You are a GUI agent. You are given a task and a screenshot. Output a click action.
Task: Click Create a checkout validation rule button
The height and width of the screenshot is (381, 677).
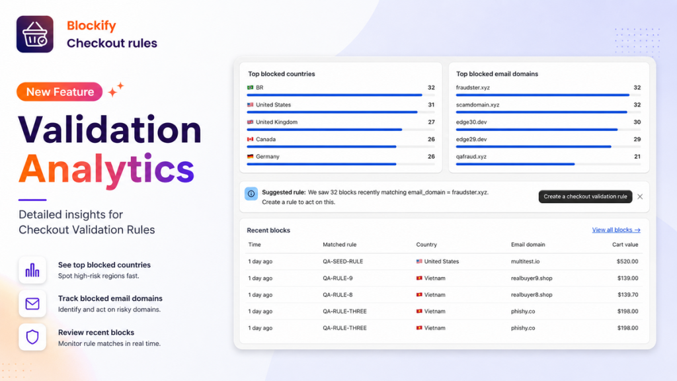pos(585,196)
